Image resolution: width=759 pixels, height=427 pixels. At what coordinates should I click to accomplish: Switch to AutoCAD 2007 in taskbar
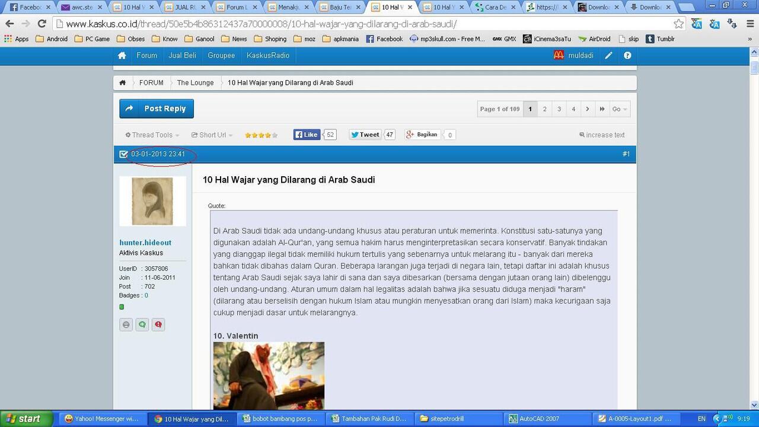(x=547, y=419)
